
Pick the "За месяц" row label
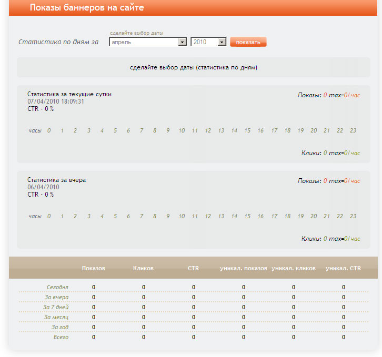[x=56, y=317]
